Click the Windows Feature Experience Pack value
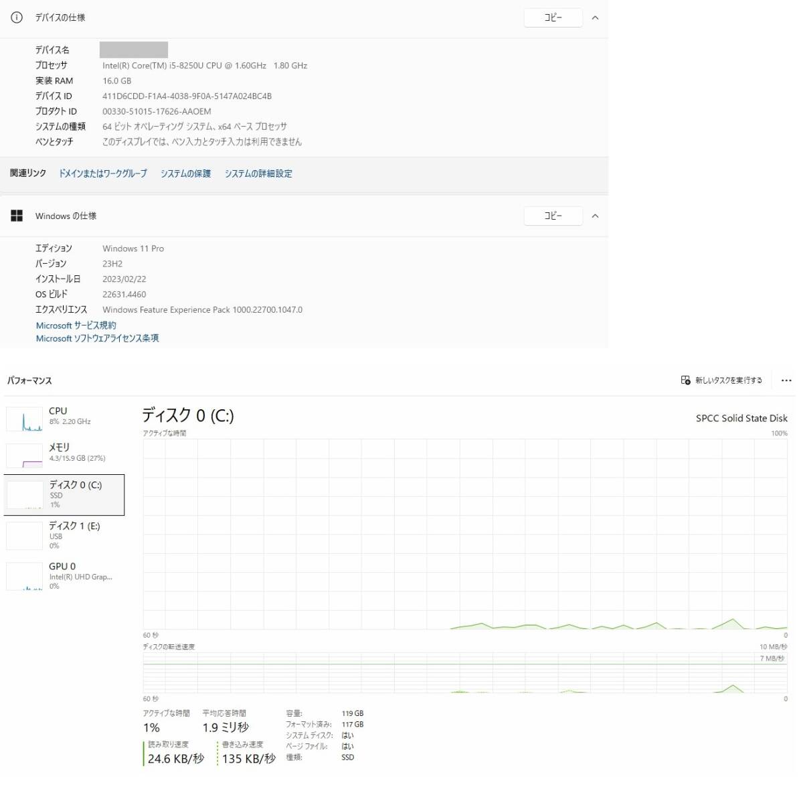Image resolution: width=803 pixels, height=793 pixels. point(202,310)
